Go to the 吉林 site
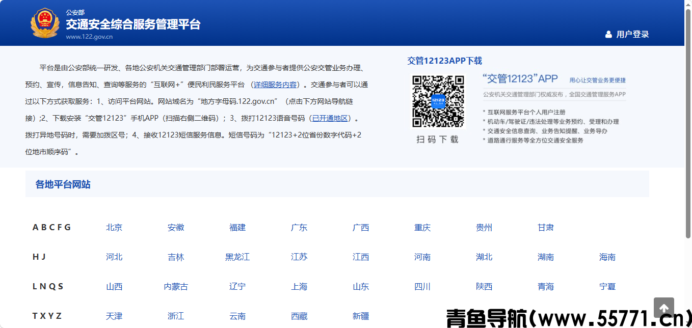692x328 pixels. pyautogui.click(x=176, y=257)
